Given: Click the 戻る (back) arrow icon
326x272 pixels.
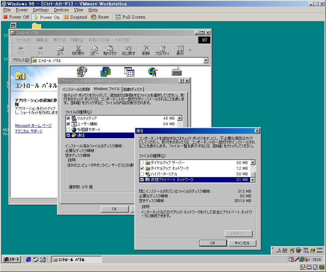Looking at the screenshot, I should [21, 50].
